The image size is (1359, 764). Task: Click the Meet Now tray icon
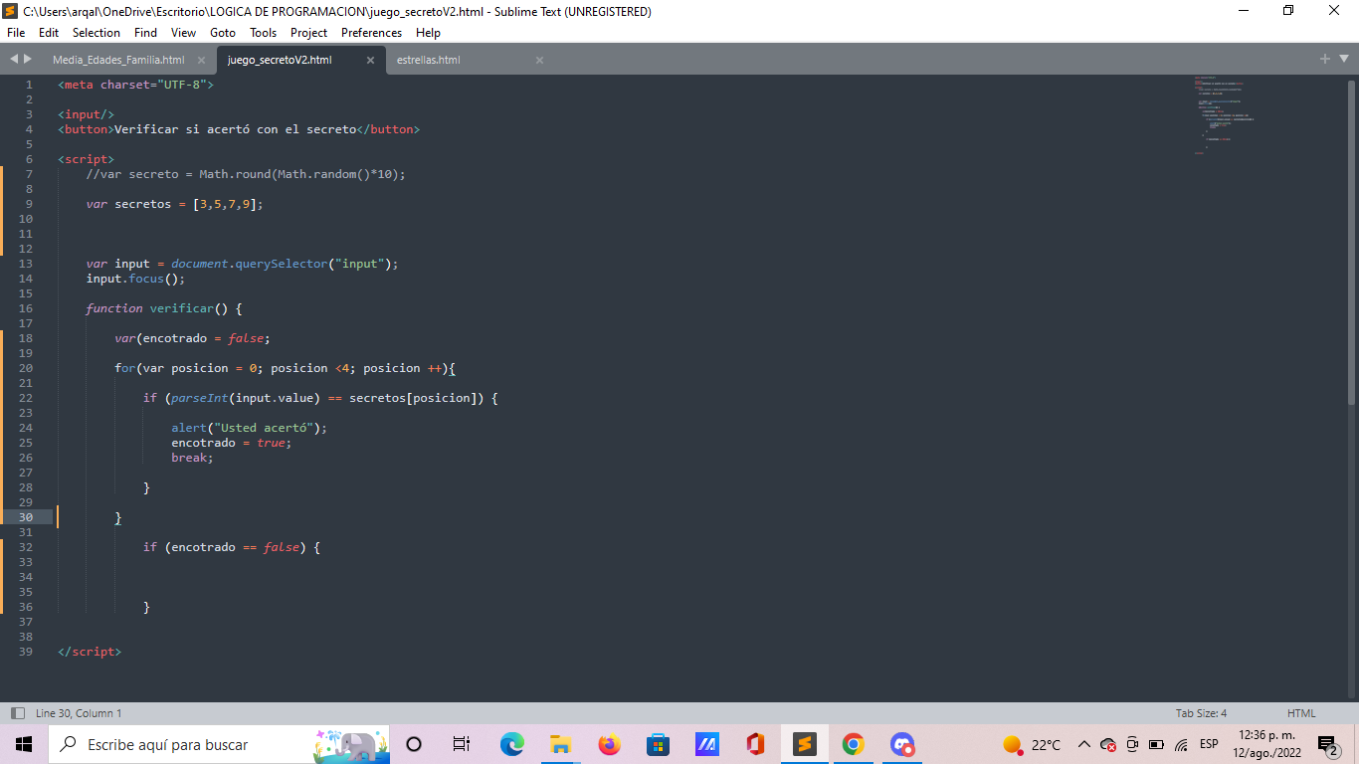[1132, 744]
